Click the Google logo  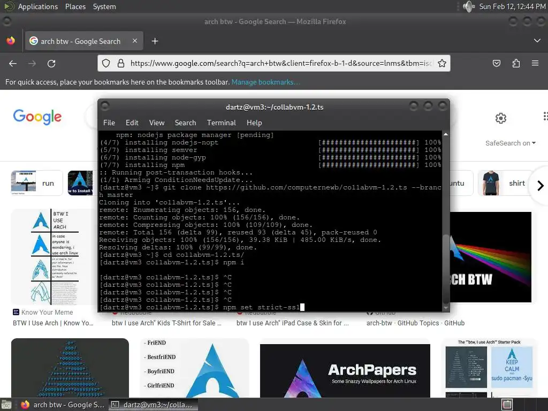point(37,117)
